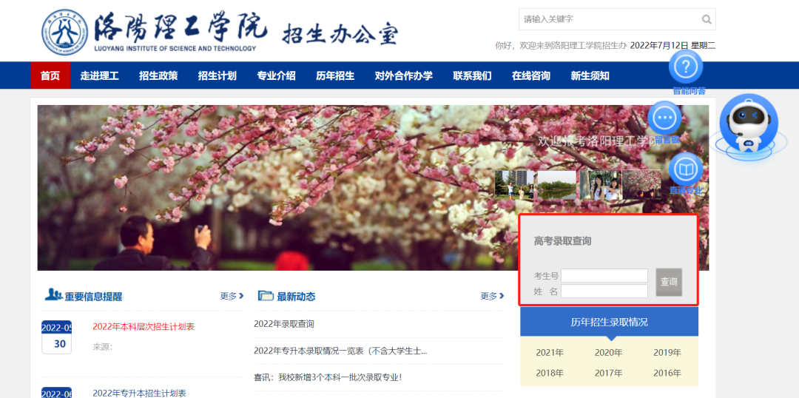
Task: Open the 智能问答 question mark icon
Action: 685,67
